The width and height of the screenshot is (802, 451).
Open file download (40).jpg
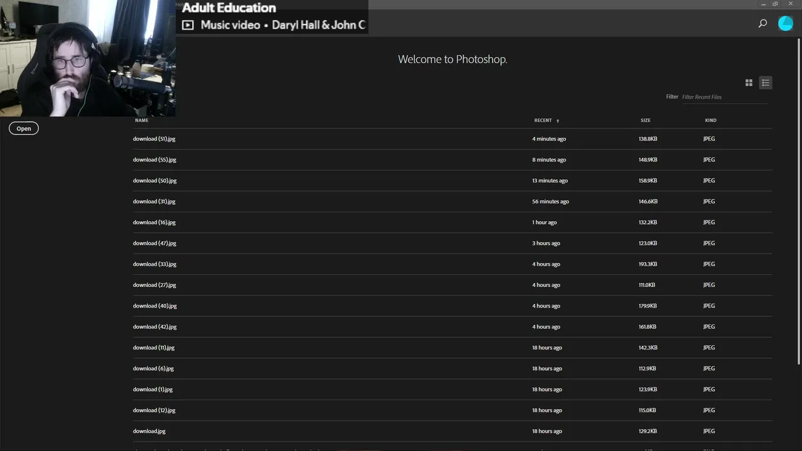154,306
